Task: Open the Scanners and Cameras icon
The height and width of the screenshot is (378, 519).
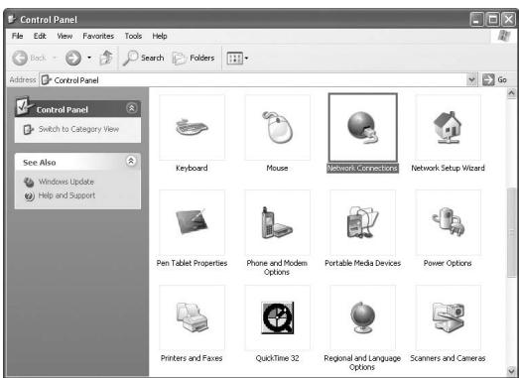Action: tap(449, 317)
